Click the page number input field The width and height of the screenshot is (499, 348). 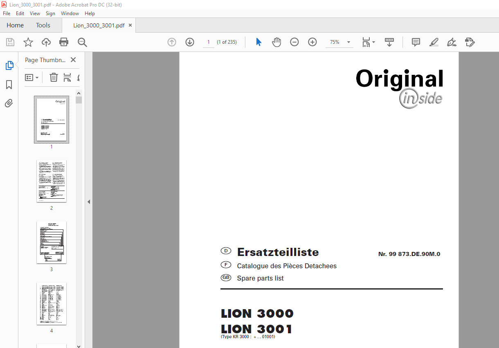(209, 42)
